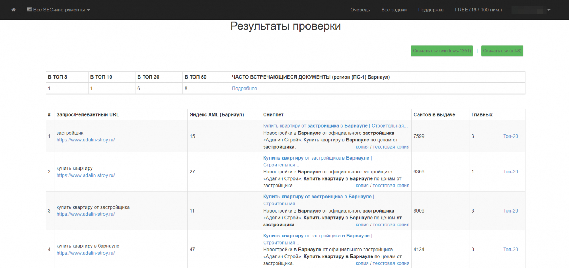Expand the user account dropdown caret
The width and height of the screenshot is (569, 268).
point(549,10)
